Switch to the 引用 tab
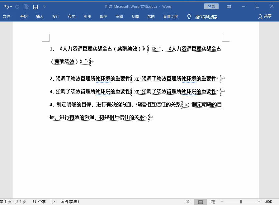Viewport: 279px width, 205px height. (87, 17)
